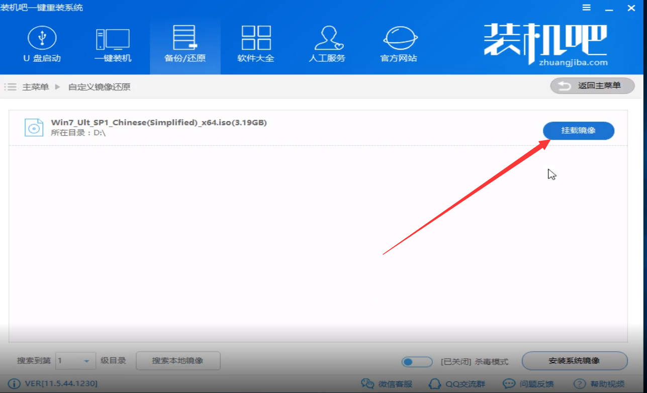Select the U盘启动 mode icon
This screenshot has height=393, width=647.
43,44
